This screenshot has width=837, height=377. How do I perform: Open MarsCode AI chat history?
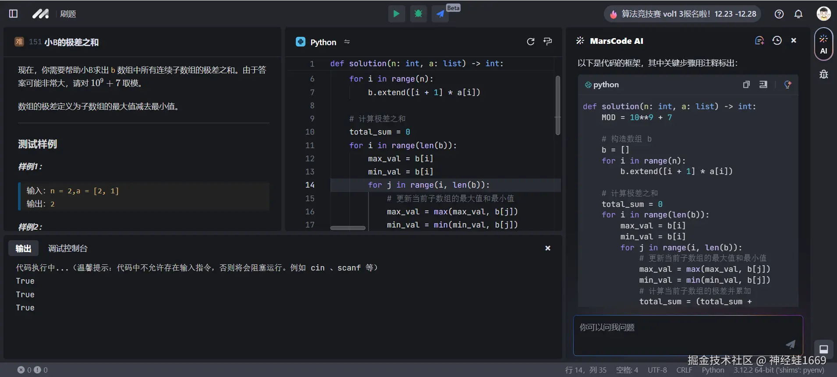coord(777,40)
